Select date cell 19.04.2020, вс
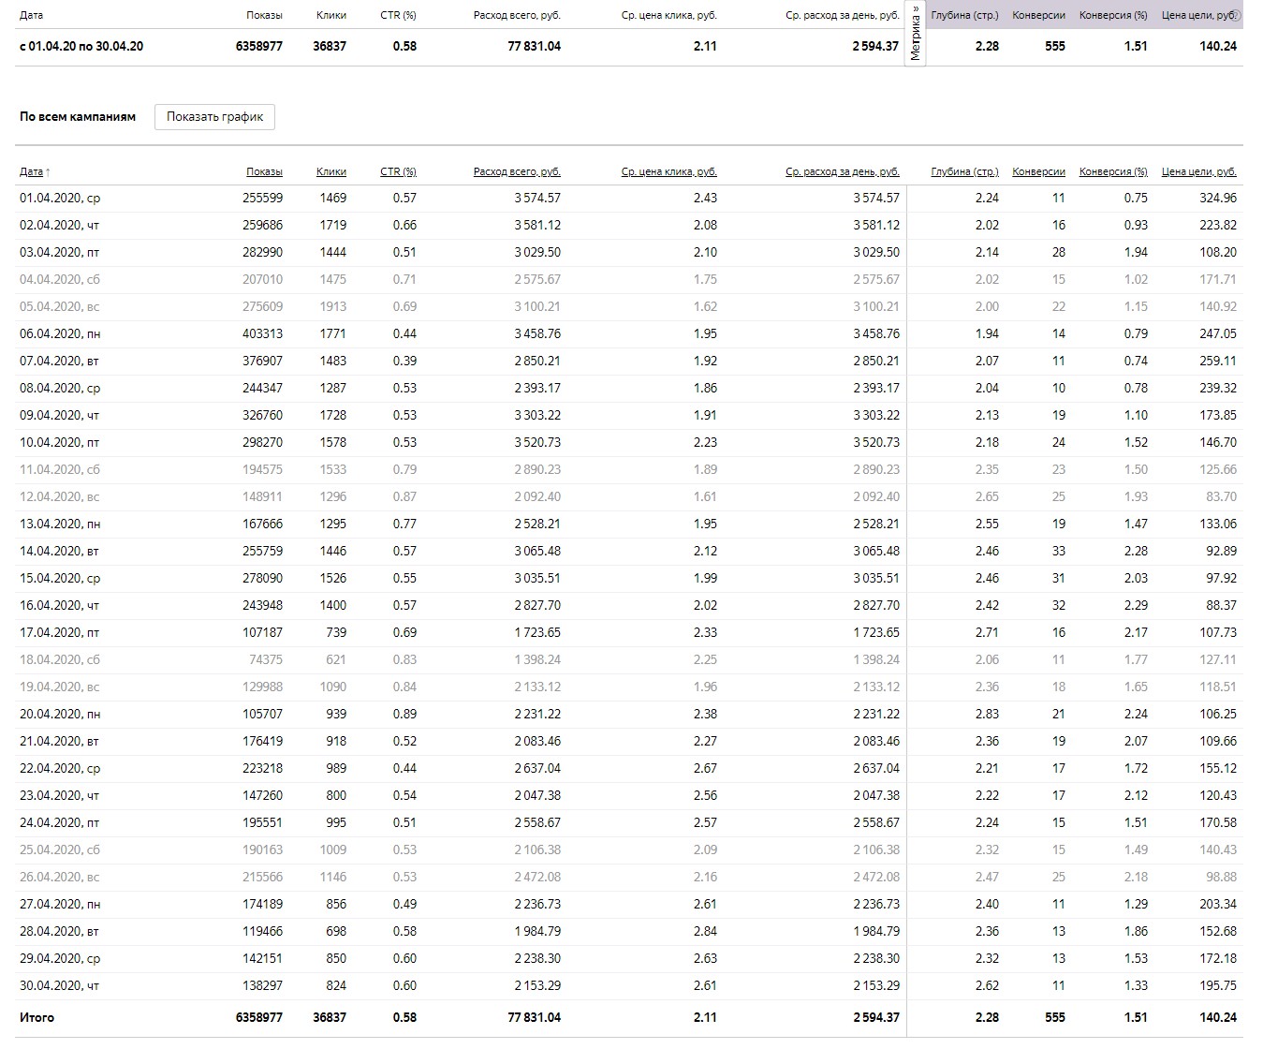The image size is (1263, 1049). 59,687
